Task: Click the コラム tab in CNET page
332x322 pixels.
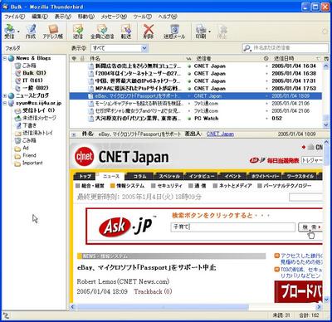Action: tap(139, 176)
